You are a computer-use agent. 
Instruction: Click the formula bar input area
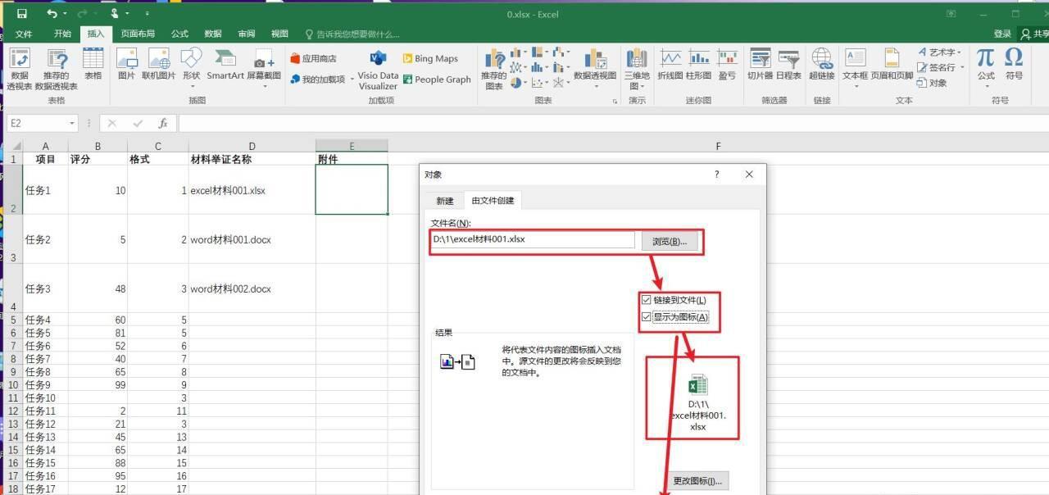(x=613, y=123)
